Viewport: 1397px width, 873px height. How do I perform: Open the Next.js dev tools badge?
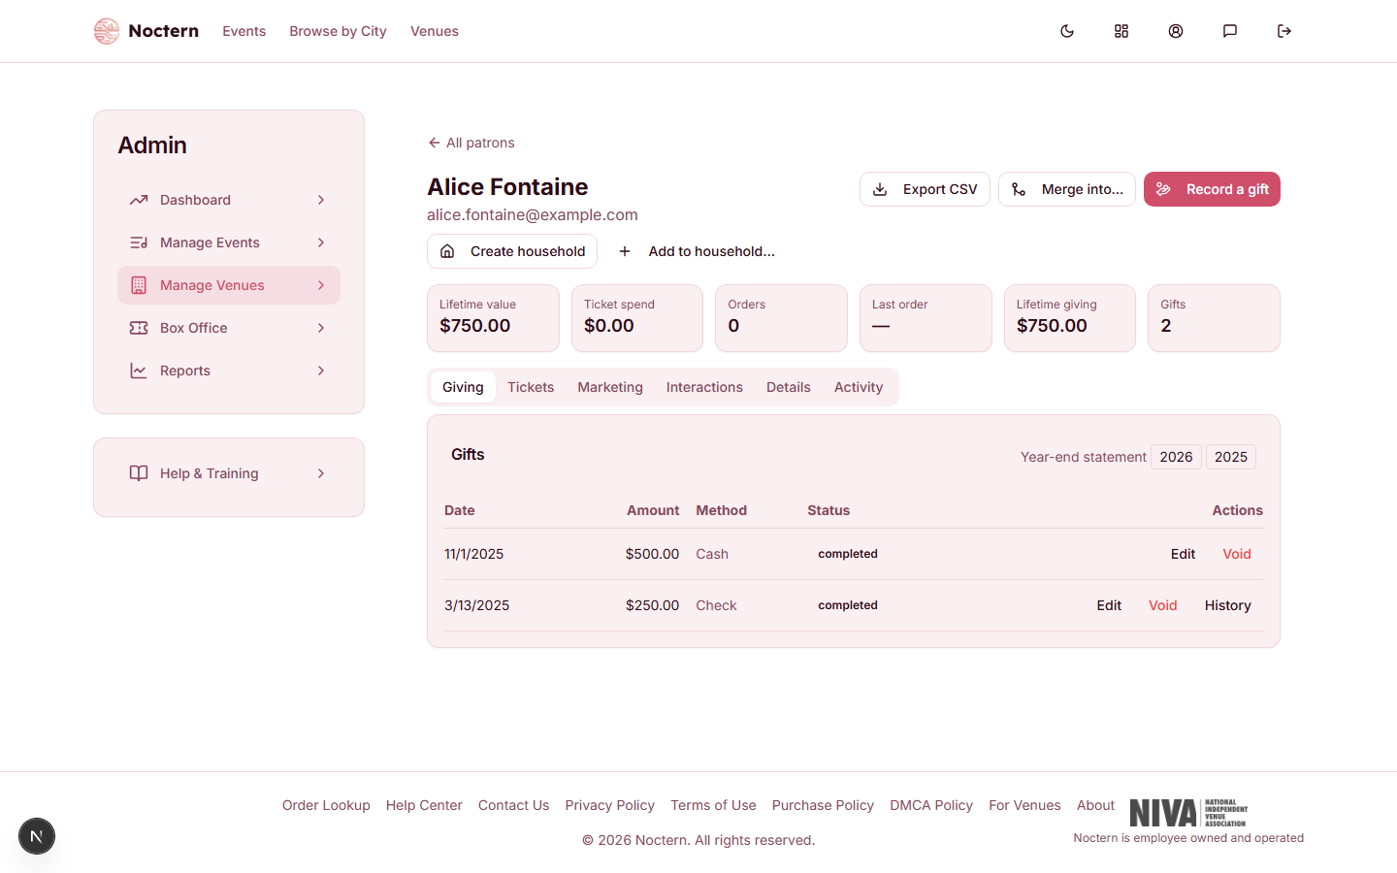coord(37,836)
